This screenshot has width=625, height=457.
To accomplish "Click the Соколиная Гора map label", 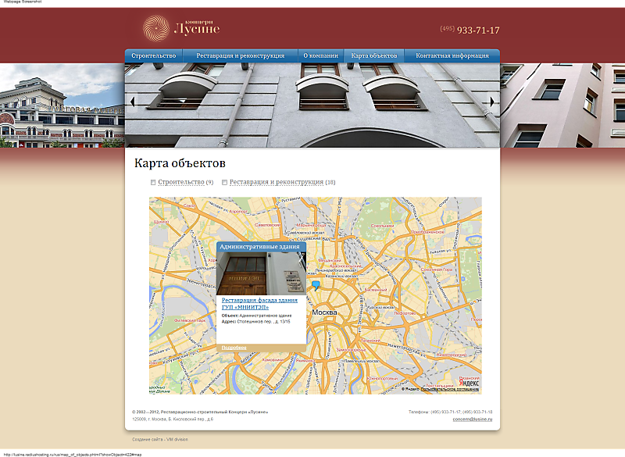I will click(x=437, y=270).
